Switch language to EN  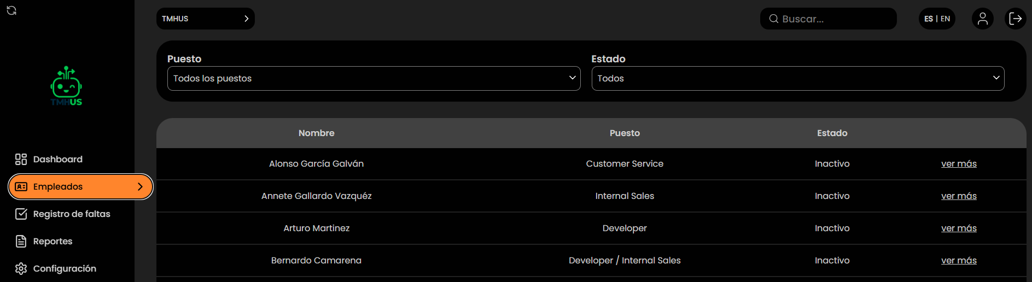[x=946, y=19]
